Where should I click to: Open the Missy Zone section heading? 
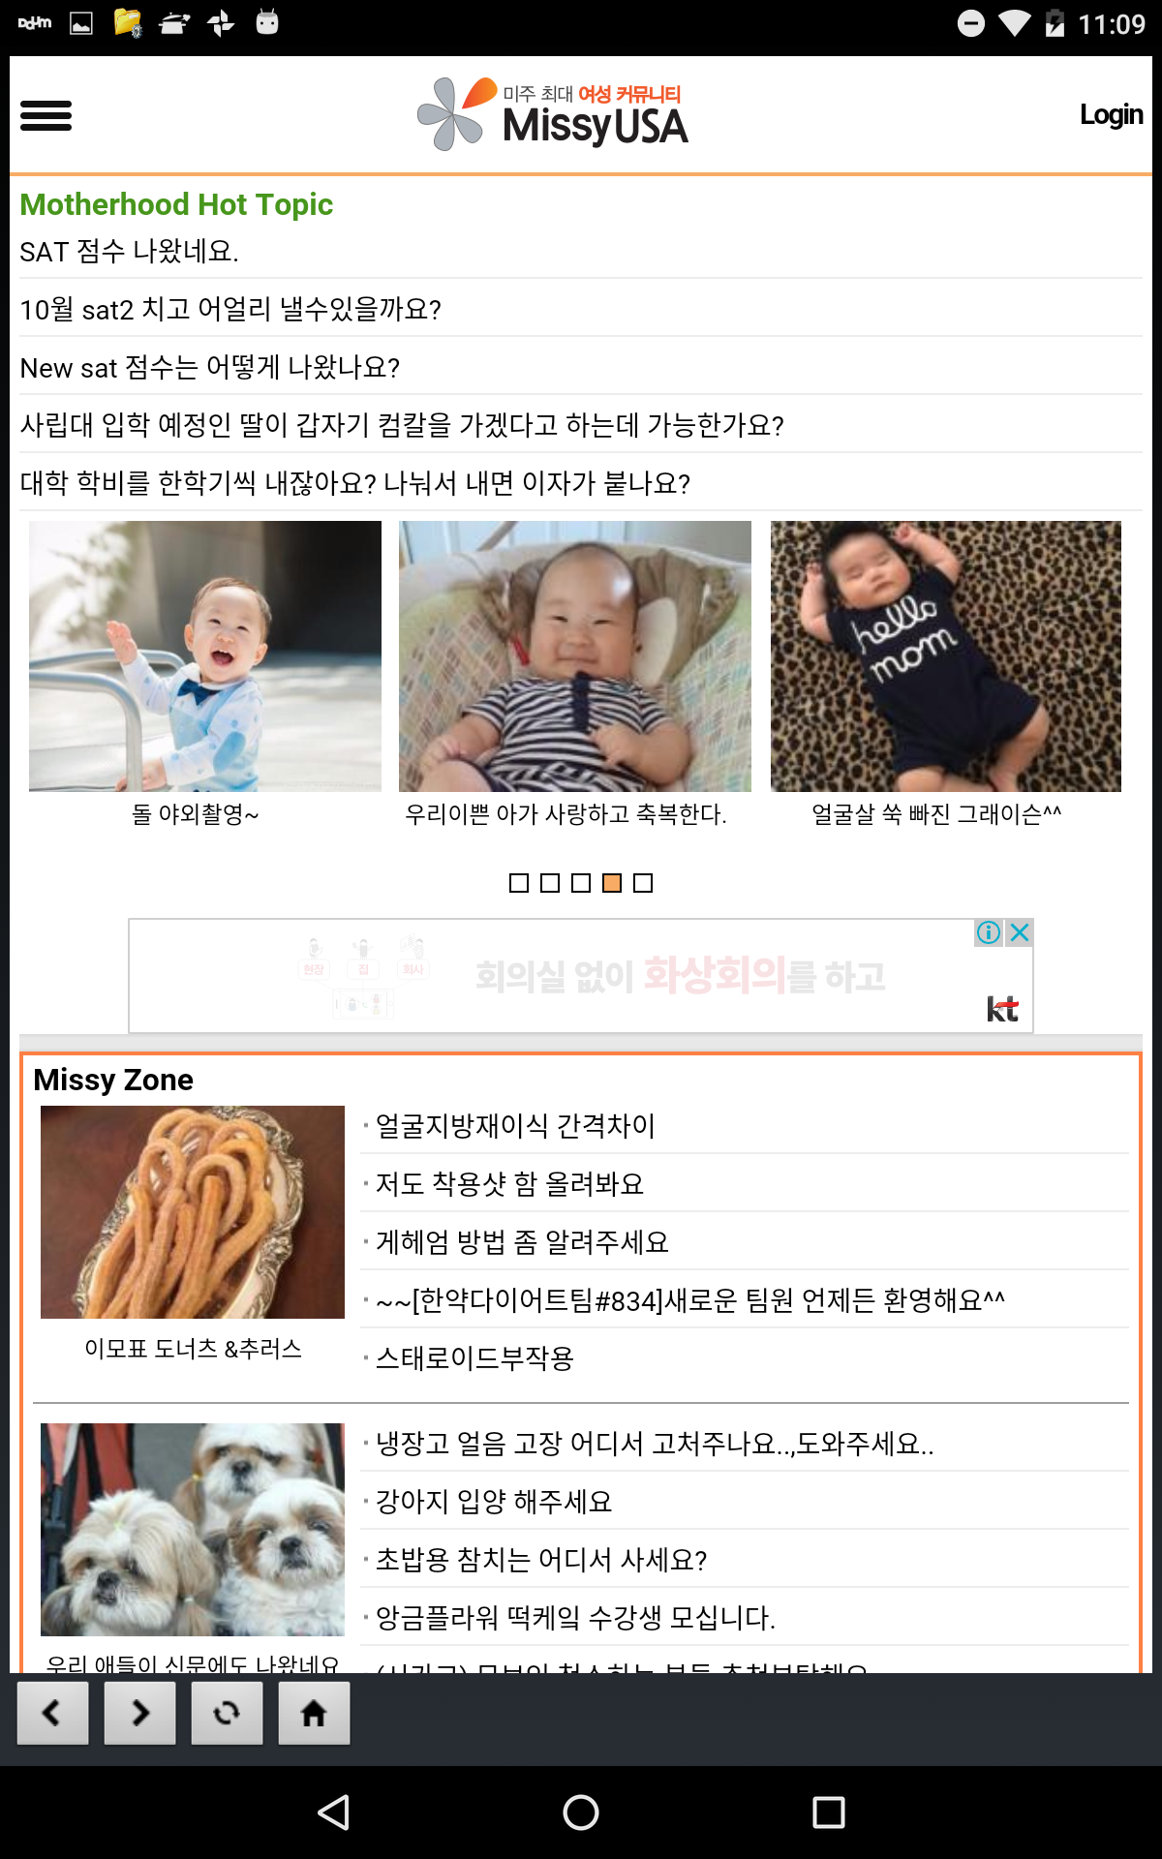coord(113,1080)
